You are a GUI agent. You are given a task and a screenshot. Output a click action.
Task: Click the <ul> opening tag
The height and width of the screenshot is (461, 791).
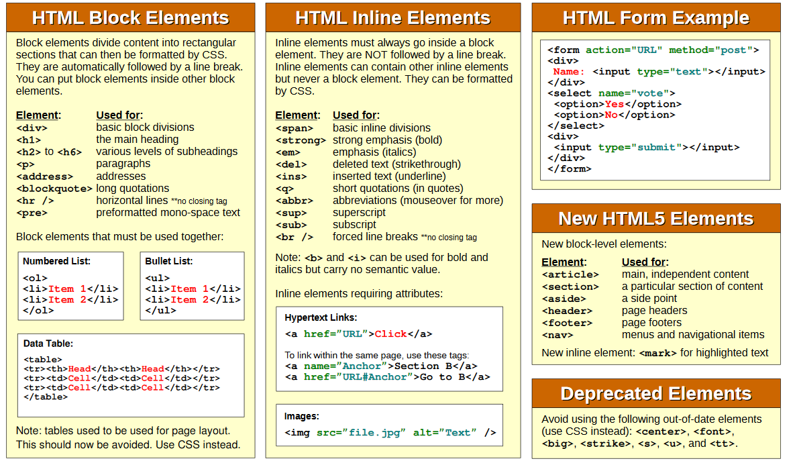coord(158,278)
